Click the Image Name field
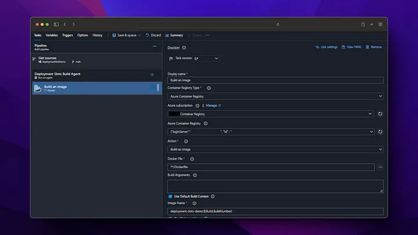The image size is (418, 235). (275, 211)
